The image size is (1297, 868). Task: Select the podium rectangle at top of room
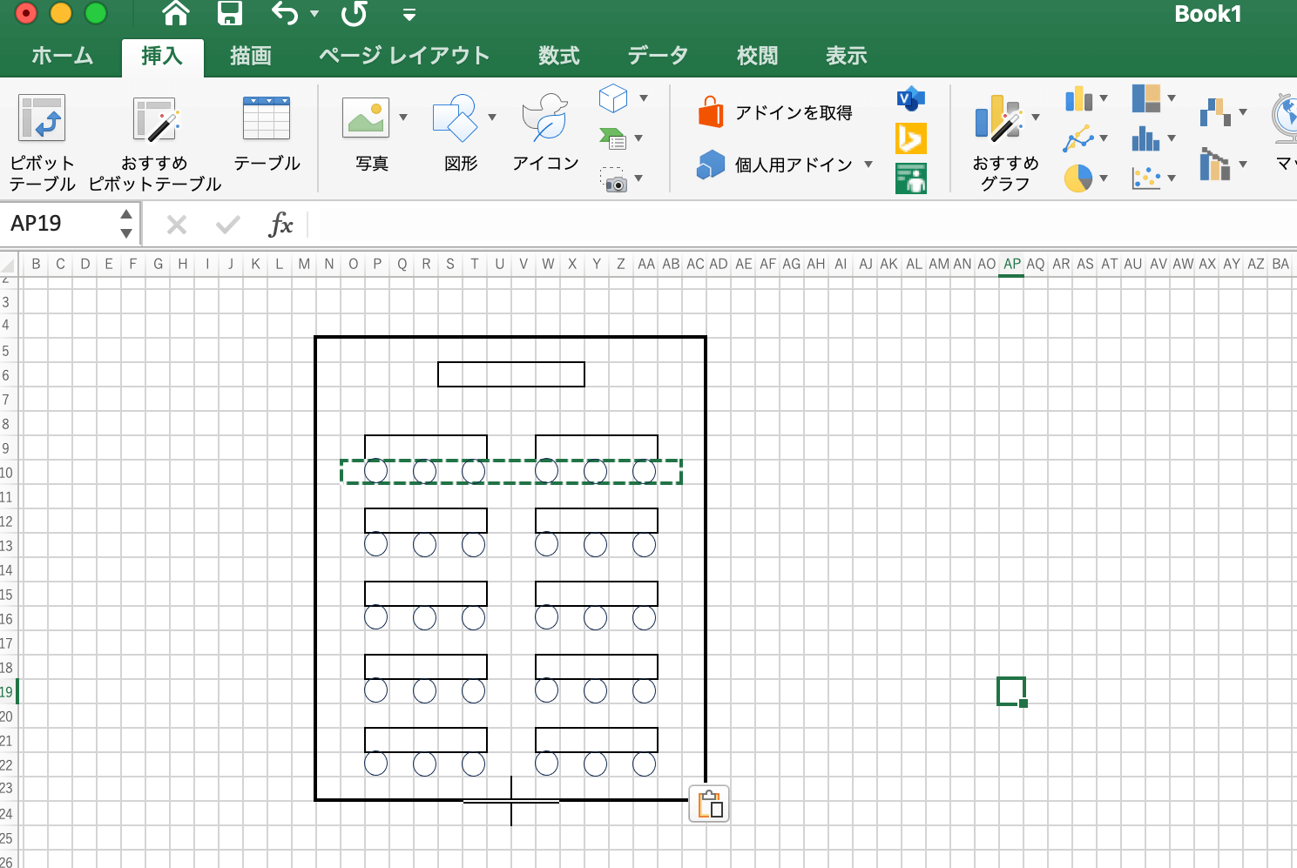click(x=511, y=374)
